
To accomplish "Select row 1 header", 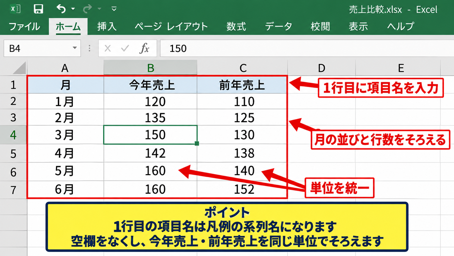I will coord(13,85).
